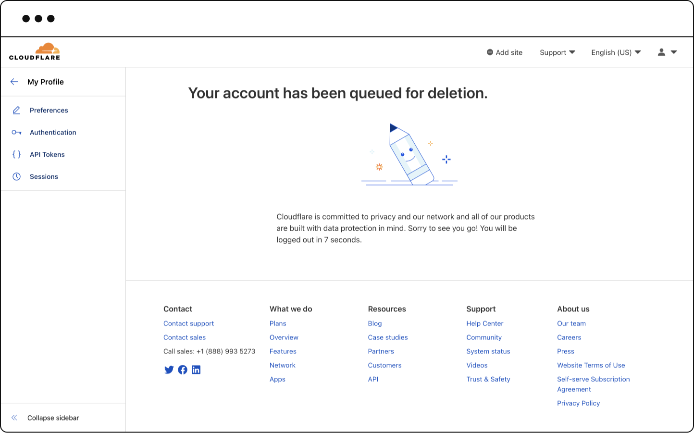Image resolution: width=694 pixels, height=433 pixels.
Task: Click the Call sales phone number text
Action: click(x=209, y=351)
